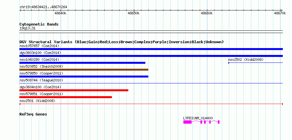Click the chr19:48634421..48670264 position label

pos(43,7)
